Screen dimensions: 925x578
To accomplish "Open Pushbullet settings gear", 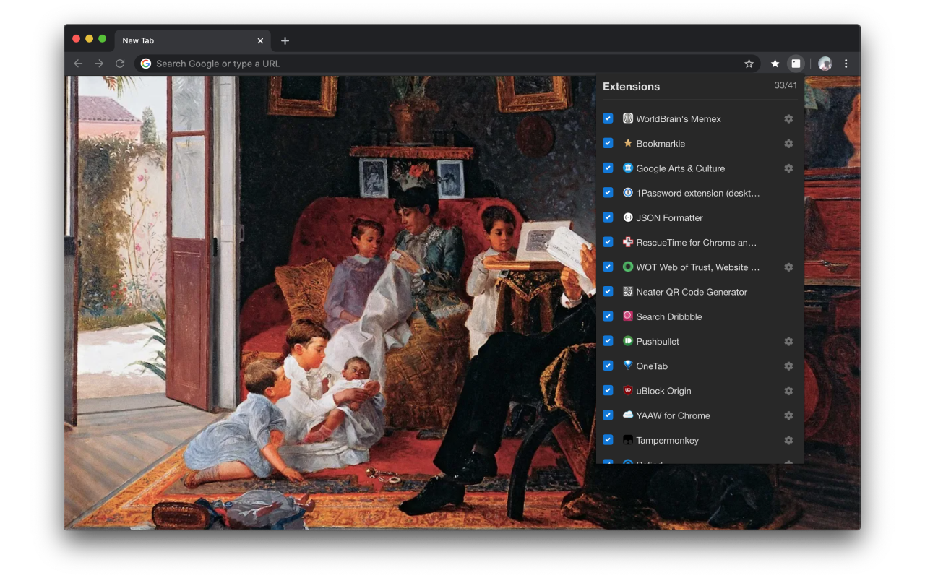I will [x=788, y=341].
